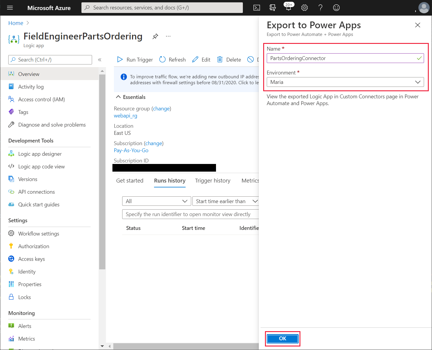Open the Activity log
This screenshot has width=432, height=350.
[x=31, y=87]
